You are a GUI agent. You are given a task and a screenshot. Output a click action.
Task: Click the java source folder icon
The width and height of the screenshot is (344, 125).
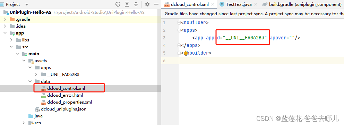[31, 116]
